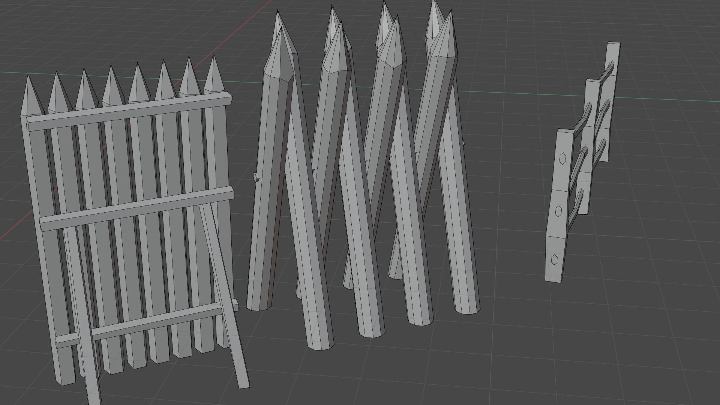Select the top hexagonal hole on ladder post
Screen dimensions: 720x405
[562, 159]
